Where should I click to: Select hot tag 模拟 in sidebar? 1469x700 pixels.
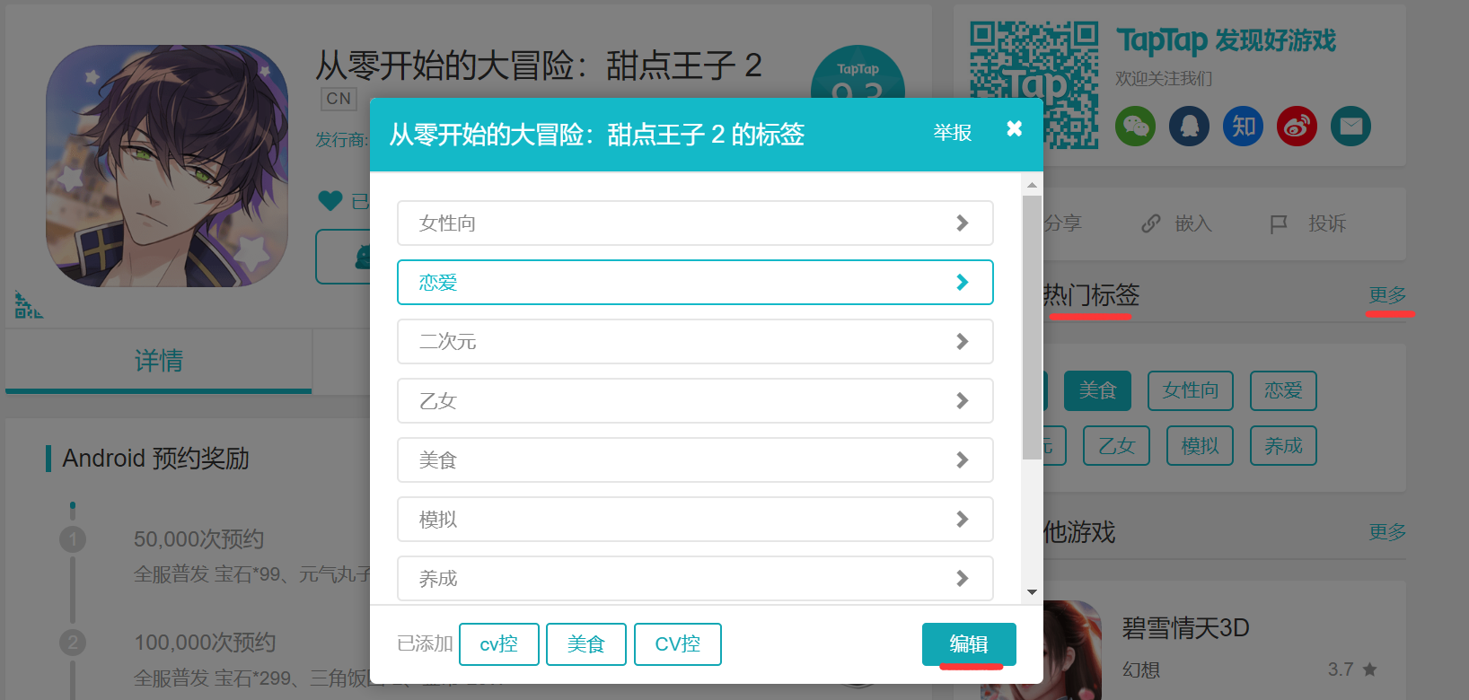pyautogui.click(x=1200, y=445)
